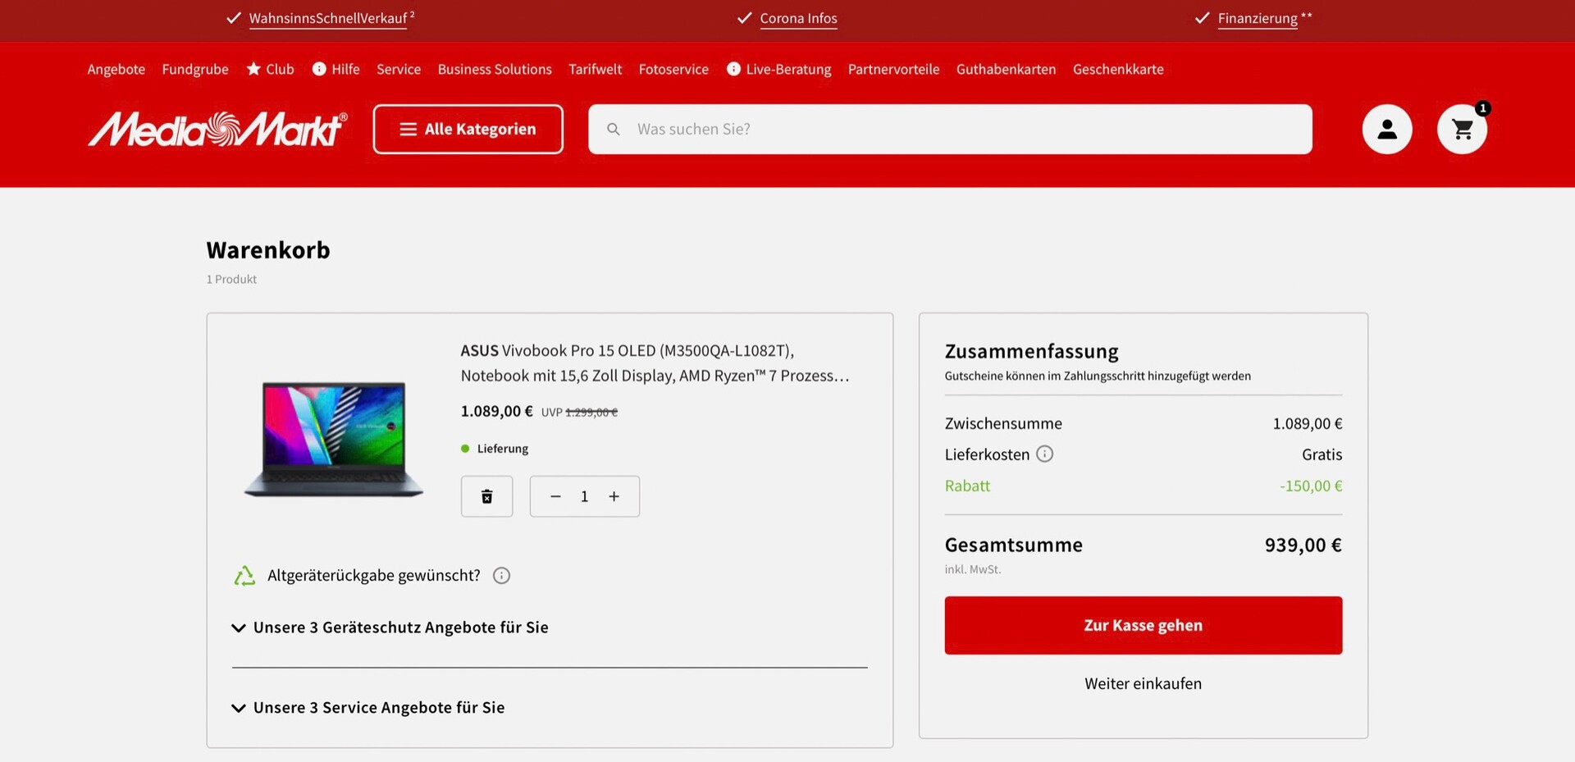Go to Fundgrube

coord(195,69)
